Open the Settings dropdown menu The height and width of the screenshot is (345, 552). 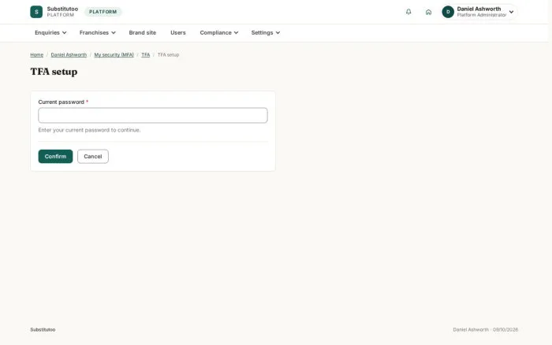pos(266,33)
